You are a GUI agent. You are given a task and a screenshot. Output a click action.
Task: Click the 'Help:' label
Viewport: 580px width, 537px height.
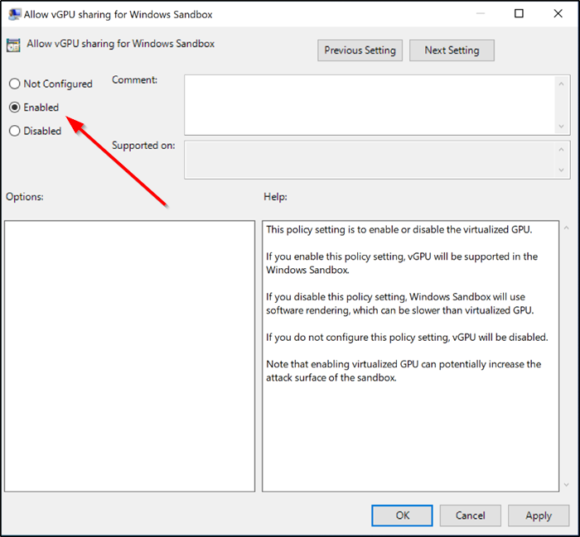click(x=275, y=197)
